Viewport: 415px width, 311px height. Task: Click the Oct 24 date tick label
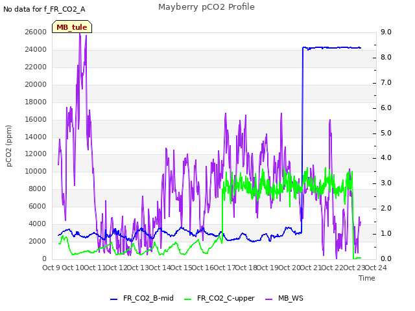point(376,268)
